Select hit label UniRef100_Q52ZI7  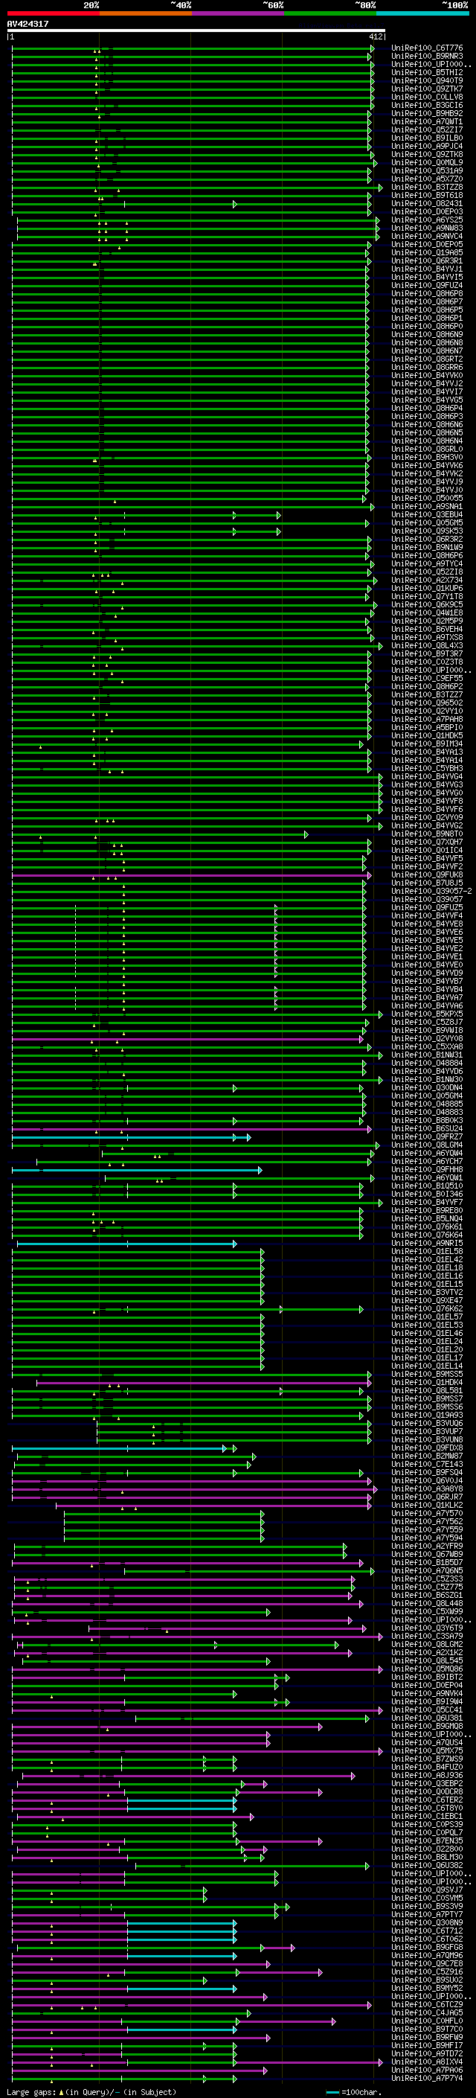pos(426,129)
